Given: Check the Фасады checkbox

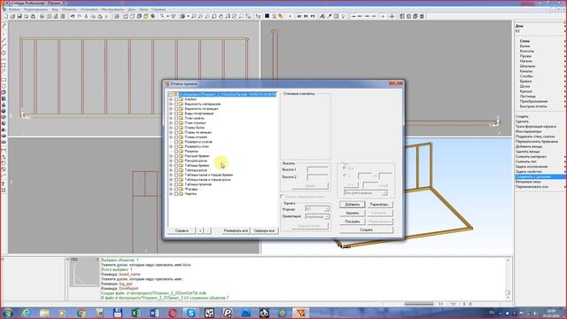Looking at the screenshot, I should (x=176, y=189).
